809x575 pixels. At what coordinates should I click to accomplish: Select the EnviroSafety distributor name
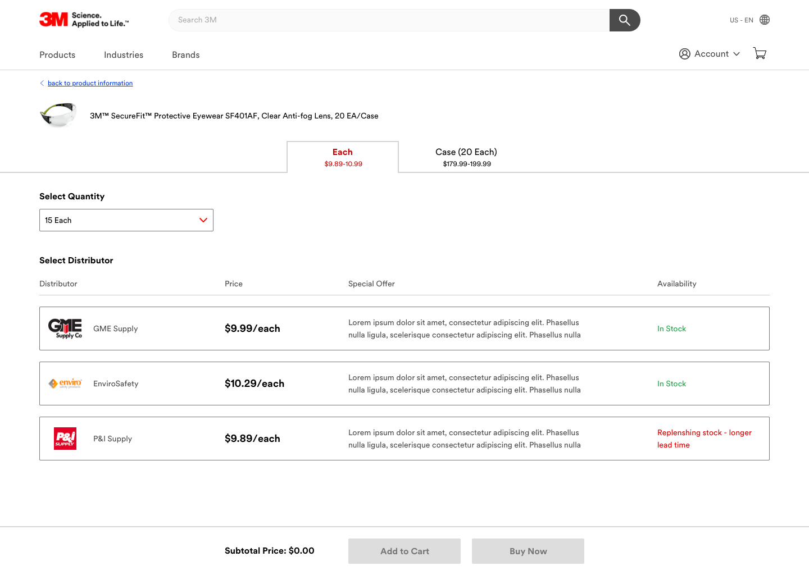coord(116,384)
